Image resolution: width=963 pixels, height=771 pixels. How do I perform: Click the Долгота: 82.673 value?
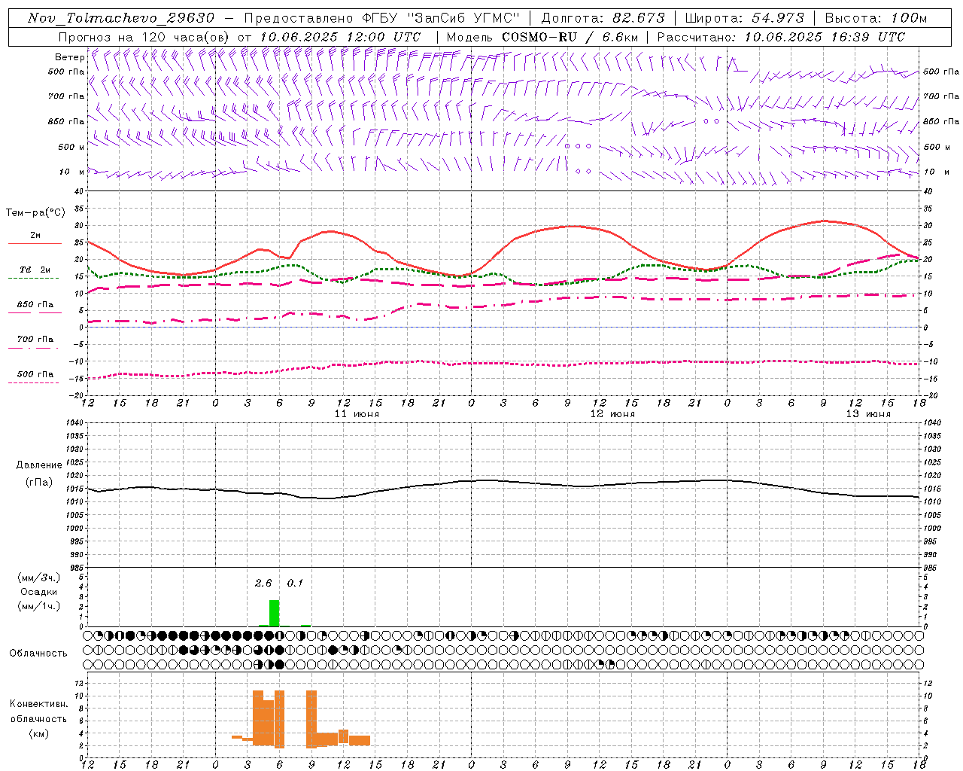(603, 18)
